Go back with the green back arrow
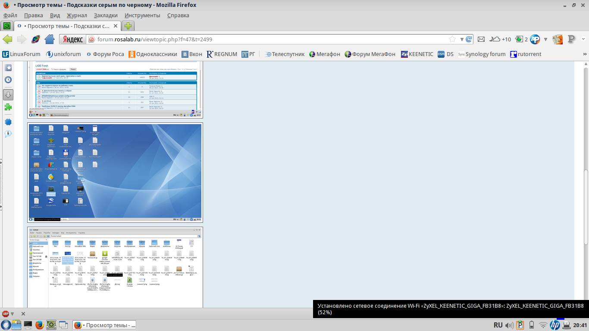This screenshot has height=331, width=589. 7,39
